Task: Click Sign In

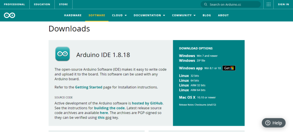Action: coord(283,4)
